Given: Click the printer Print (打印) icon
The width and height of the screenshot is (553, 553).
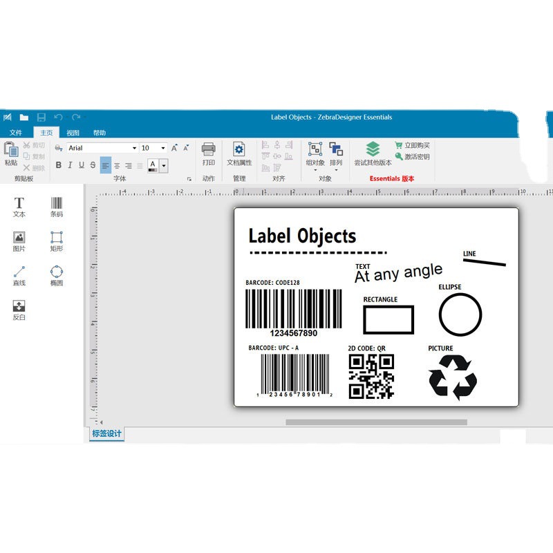Looking at the screenshot, I should tap(209, 149).
